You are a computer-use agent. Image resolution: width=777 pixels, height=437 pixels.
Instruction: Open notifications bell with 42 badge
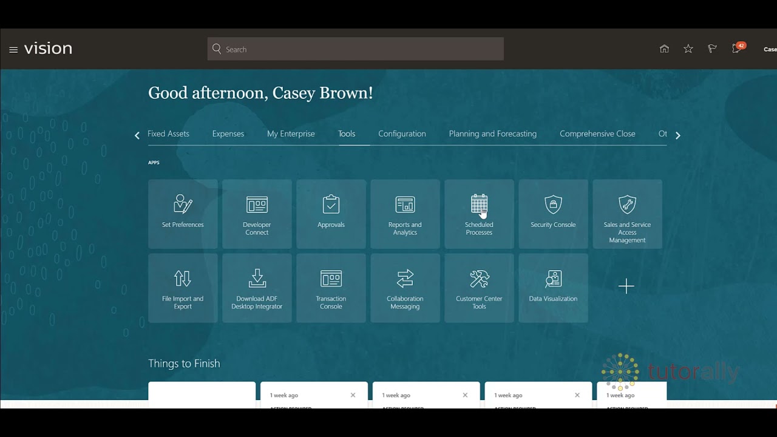tap(738, 48)
